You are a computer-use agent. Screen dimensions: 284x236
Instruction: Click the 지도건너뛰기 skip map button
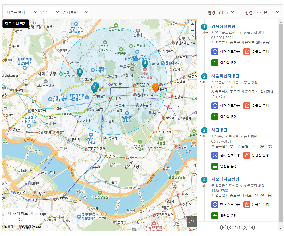(15, 24)
